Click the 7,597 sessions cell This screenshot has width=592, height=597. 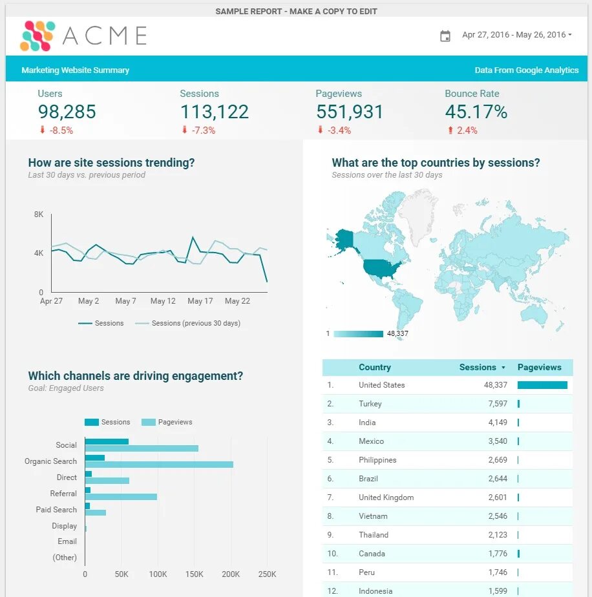(498, 404)
